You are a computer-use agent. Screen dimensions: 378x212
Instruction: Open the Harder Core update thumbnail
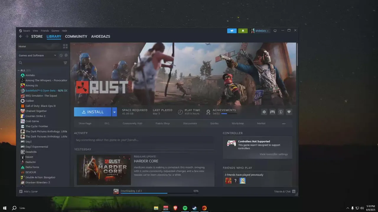[104, 170]
